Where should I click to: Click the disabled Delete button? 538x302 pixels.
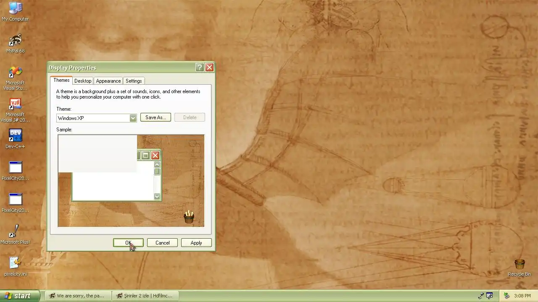(x=190, y=117)
